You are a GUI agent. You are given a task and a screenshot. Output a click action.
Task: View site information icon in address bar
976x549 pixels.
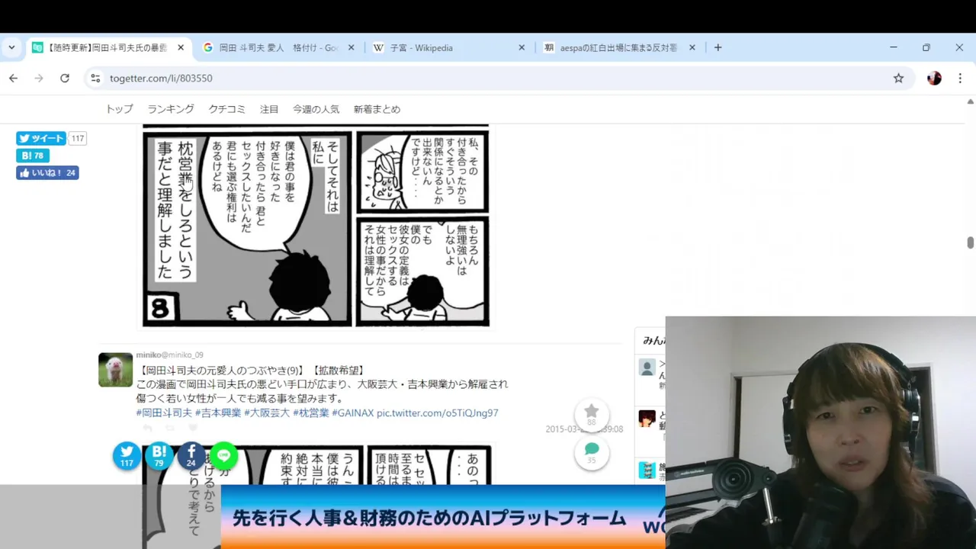coord(95,78)
